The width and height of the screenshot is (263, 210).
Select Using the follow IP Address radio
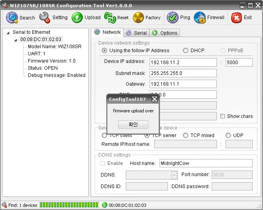click(104, 50)
